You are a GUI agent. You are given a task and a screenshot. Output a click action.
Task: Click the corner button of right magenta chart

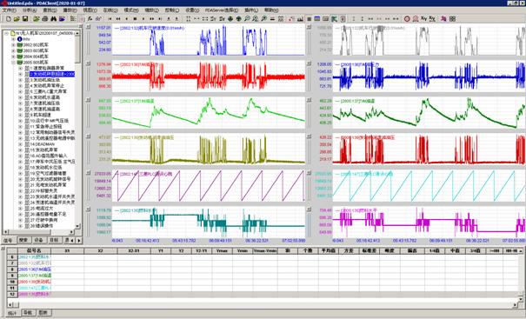(310, 209)
